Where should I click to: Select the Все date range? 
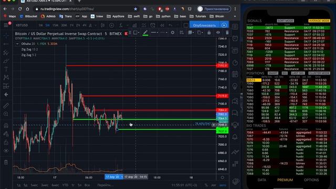point(87,185)
